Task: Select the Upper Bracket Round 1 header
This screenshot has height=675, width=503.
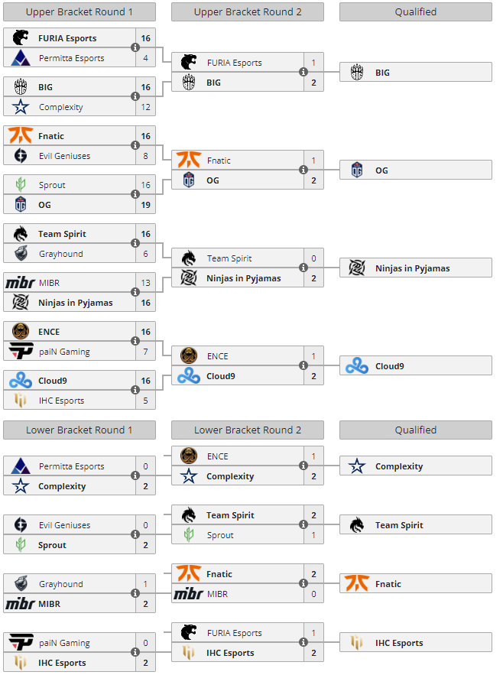Action: coord(80,11)
